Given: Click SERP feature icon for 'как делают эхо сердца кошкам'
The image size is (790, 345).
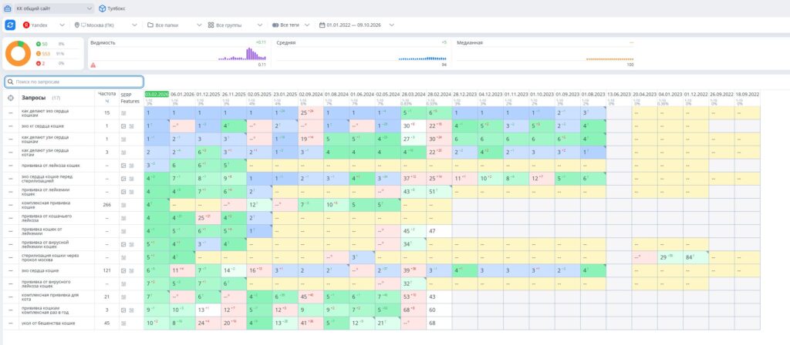Looking at the screenshot, I should (123, 113).
